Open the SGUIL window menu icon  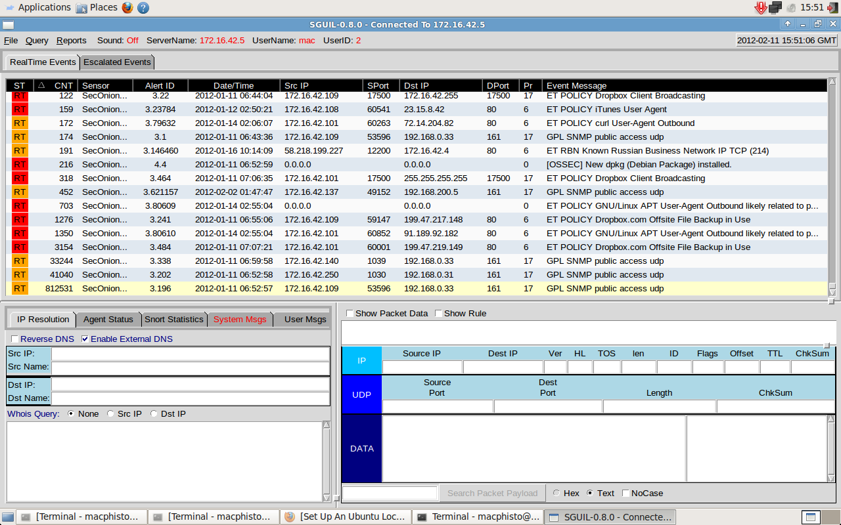(8, 25)
